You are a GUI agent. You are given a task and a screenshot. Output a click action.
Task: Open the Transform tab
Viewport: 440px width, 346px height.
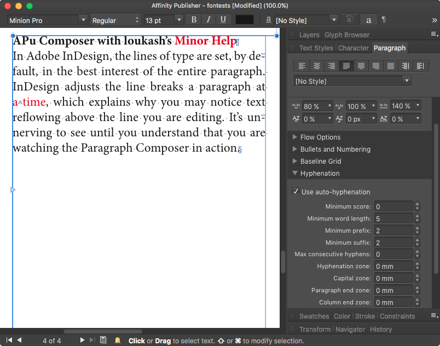[x=315, y=330]
